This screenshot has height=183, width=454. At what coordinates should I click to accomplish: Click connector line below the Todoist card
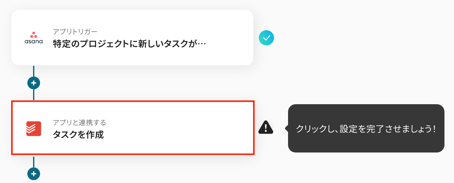click(34, 161)
